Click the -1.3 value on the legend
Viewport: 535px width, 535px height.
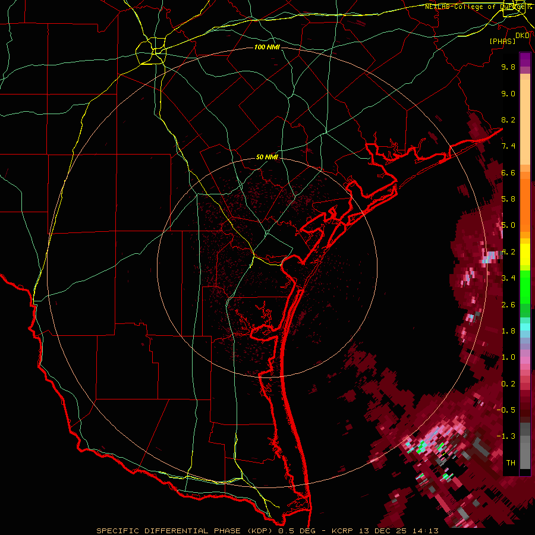pyautogui.click(x=506, y=436)
